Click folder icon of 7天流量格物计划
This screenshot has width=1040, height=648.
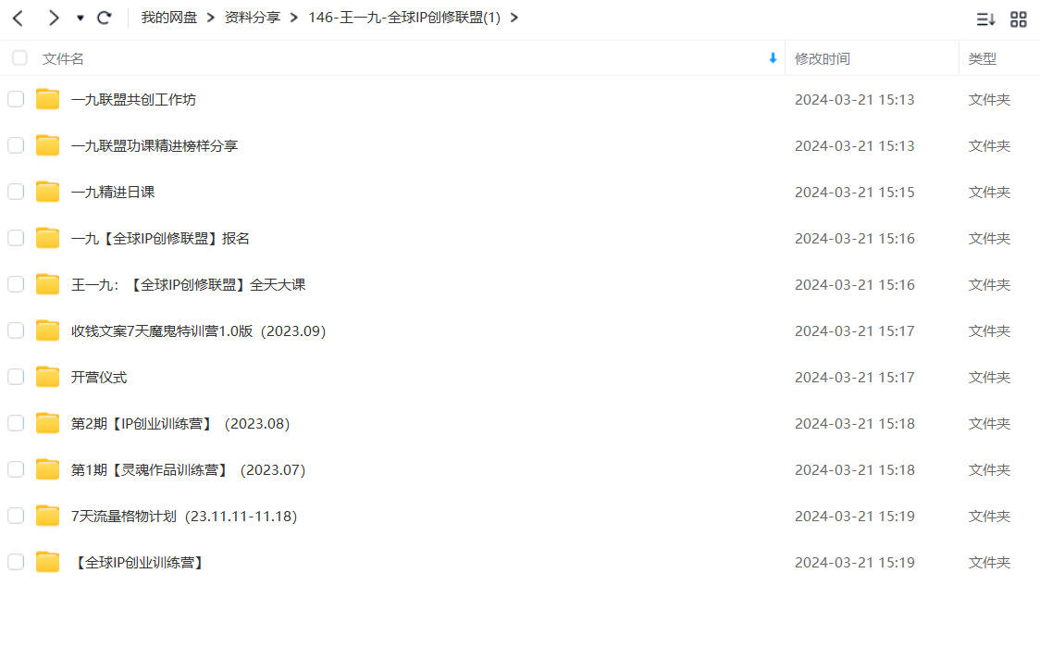(47, 516)
